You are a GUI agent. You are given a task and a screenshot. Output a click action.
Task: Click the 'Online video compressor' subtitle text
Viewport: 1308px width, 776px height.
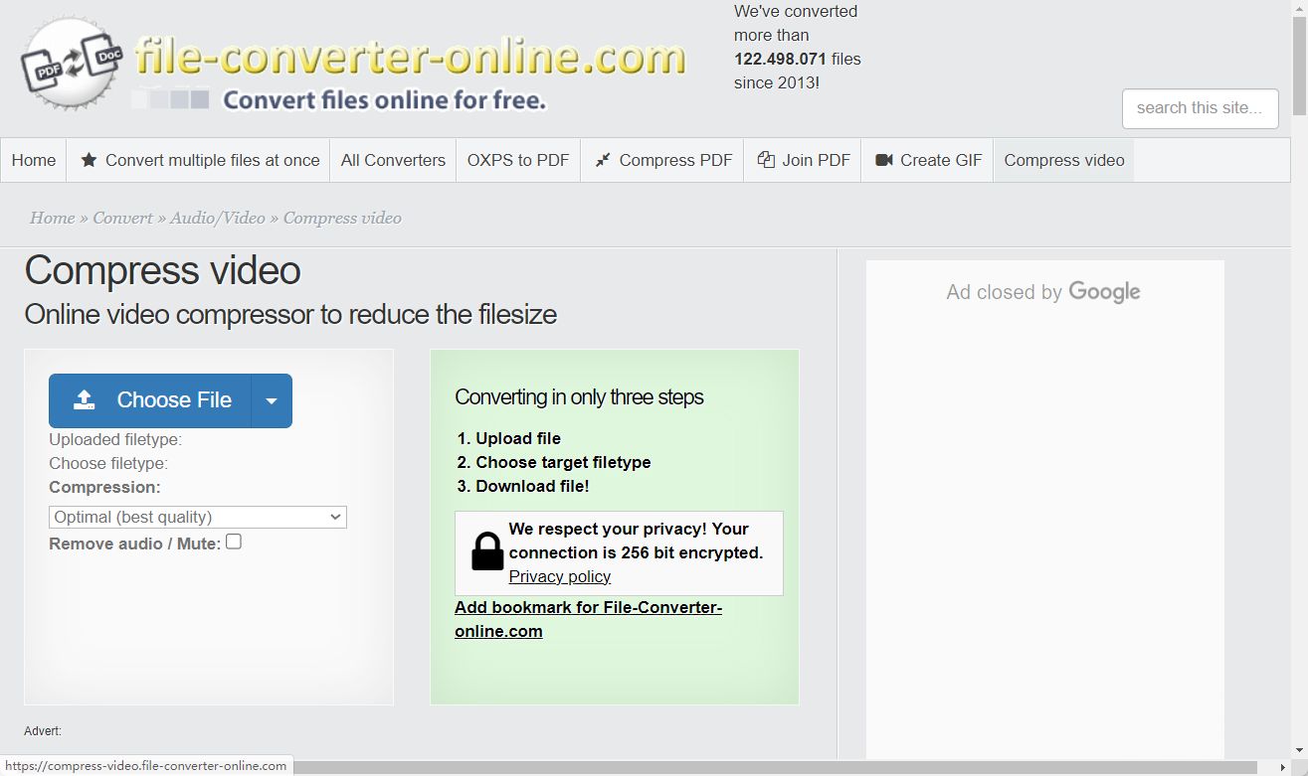(x=290, y=315)
